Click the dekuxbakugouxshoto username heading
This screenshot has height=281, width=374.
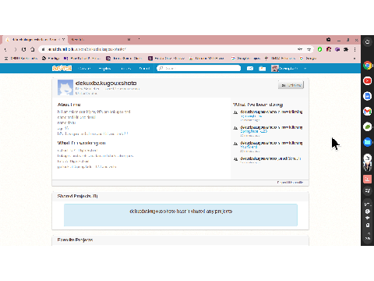[106, 83]
